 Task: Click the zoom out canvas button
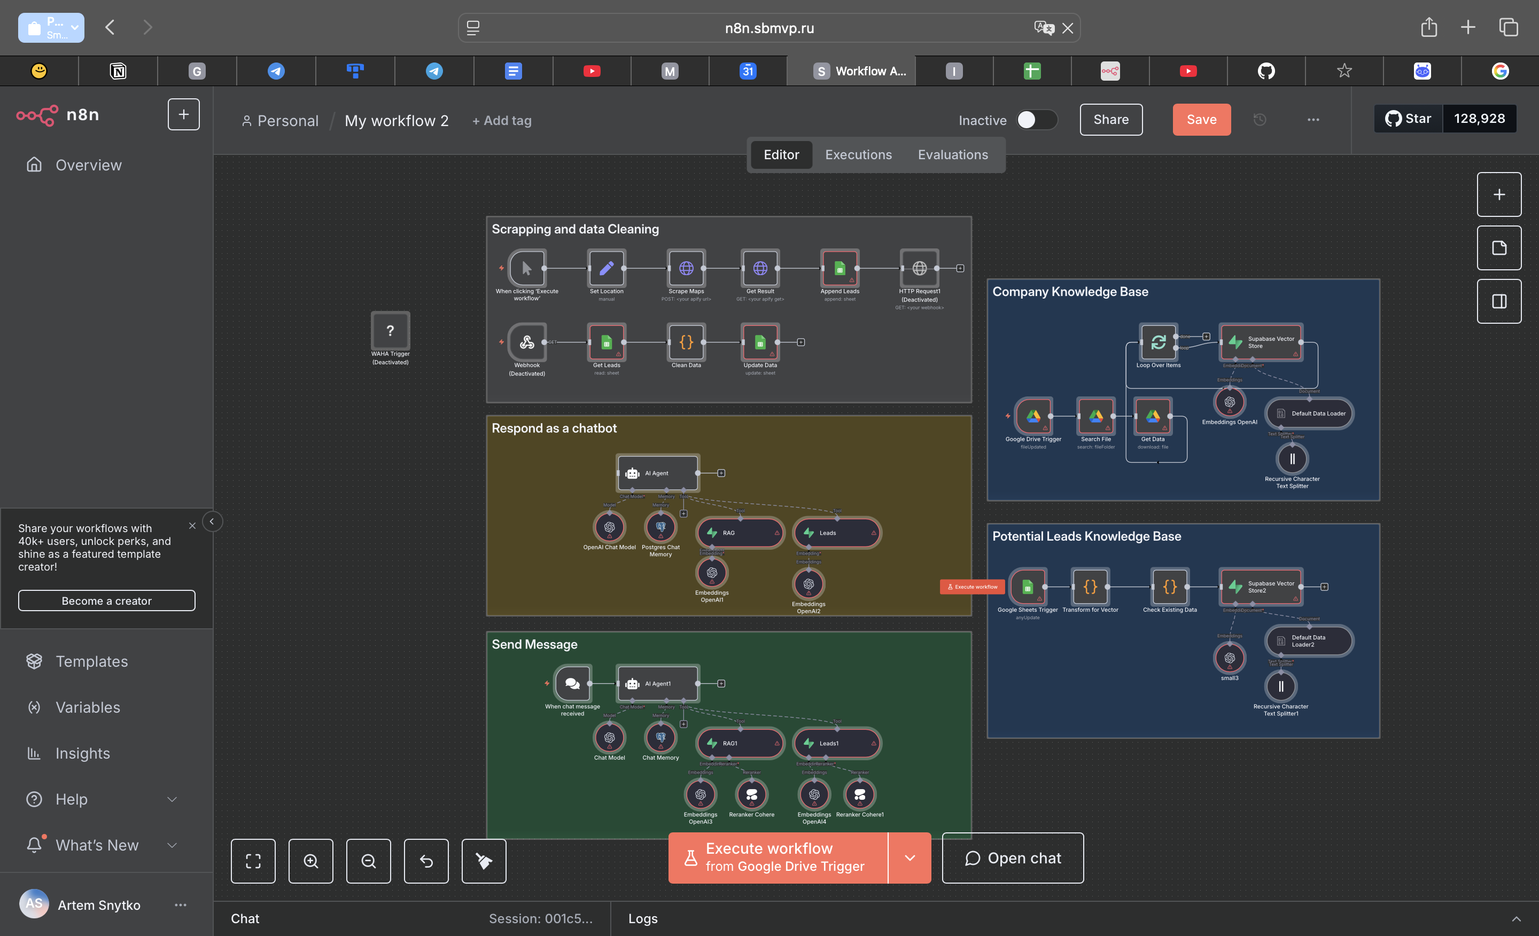tap(369, 861)
